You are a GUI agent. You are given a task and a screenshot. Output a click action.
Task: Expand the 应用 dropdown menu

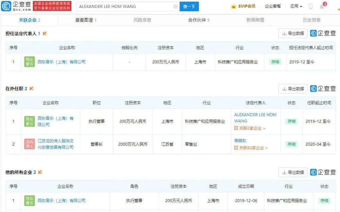(296, 6)
